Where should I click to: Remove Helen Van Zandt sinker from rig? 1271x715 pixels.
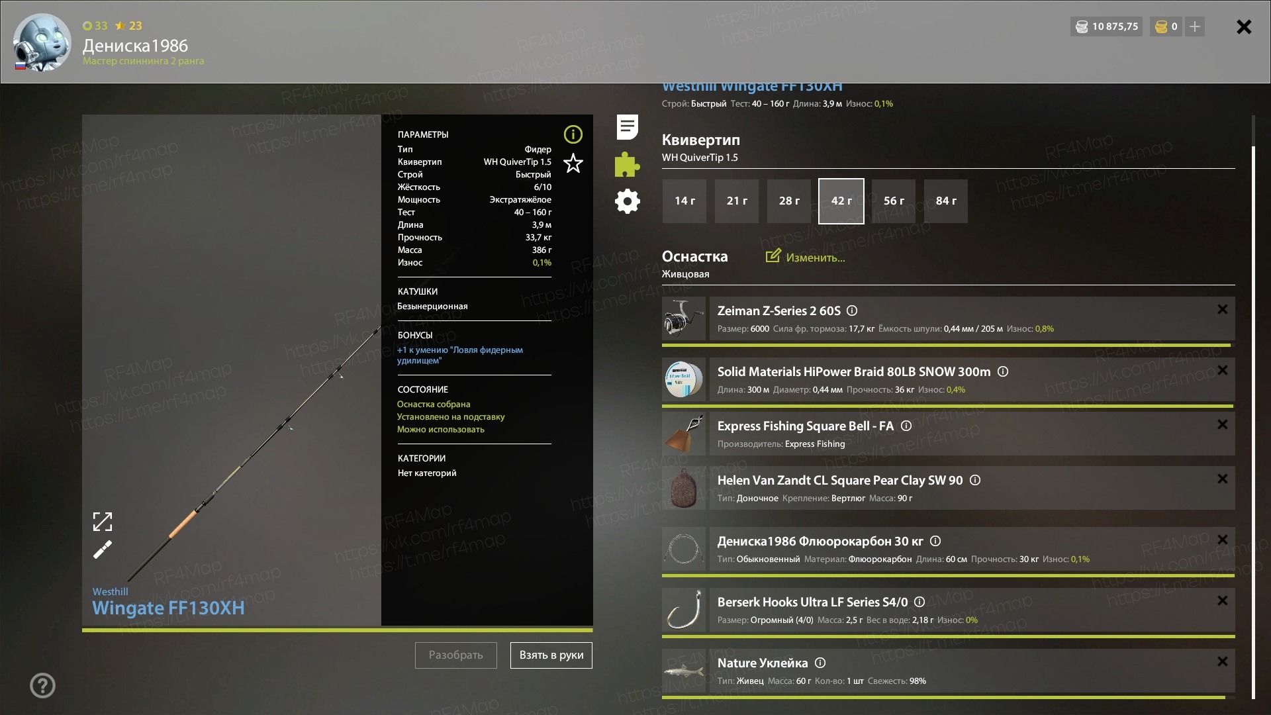(x=1223, y=479)
